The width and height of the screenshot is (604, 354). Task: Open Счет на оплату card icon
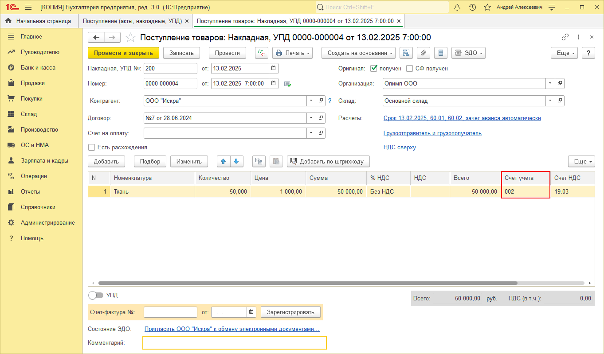point(321,133)
